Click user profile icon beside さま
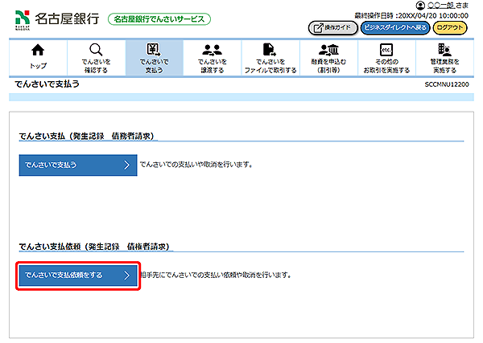Viewport: 483px width, 343px height. pyautogui.click(x=420, y=6)
